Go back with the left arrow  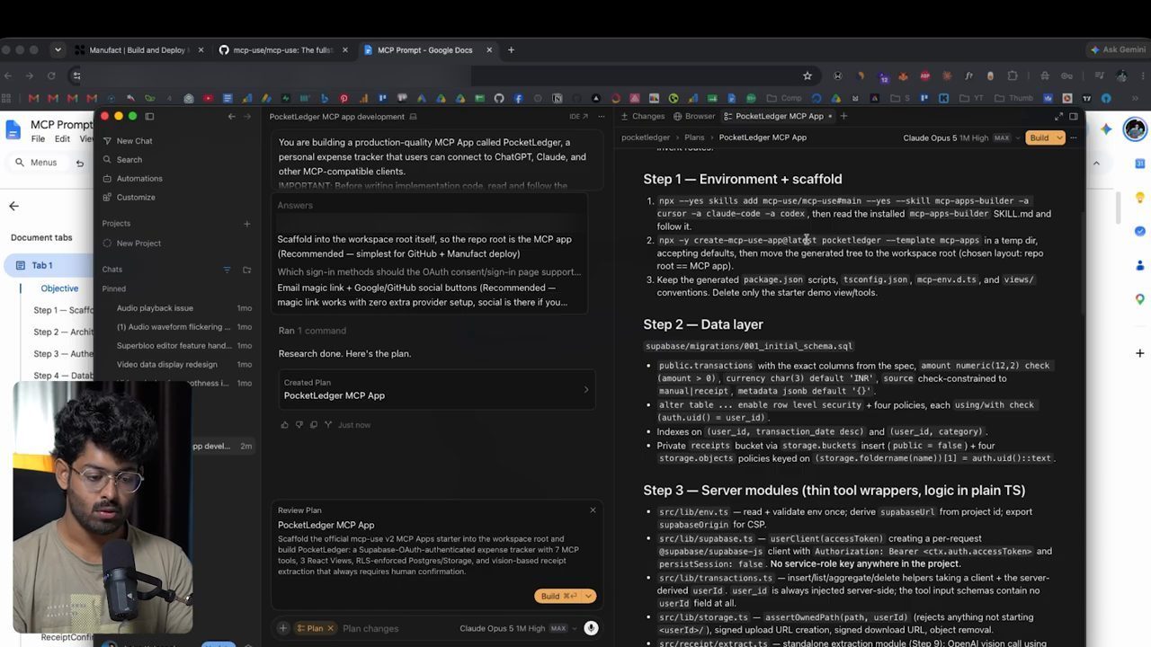coord(231,116)
